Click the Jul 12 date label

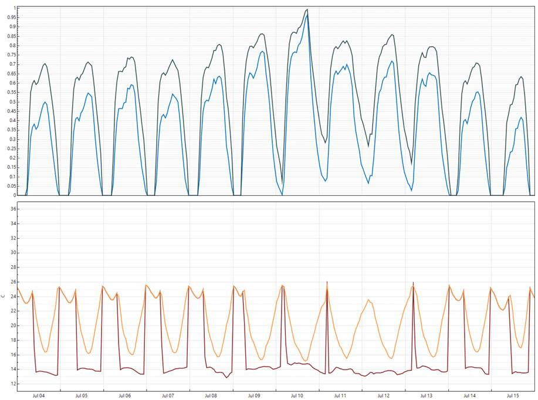383,395
